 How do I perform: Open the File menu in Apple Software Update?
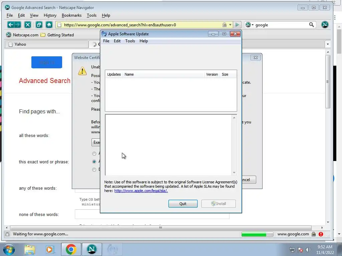106,41
